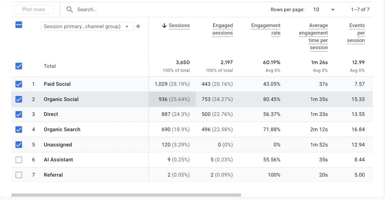Click Unassigned average time 1m 52s

point(319,145)
